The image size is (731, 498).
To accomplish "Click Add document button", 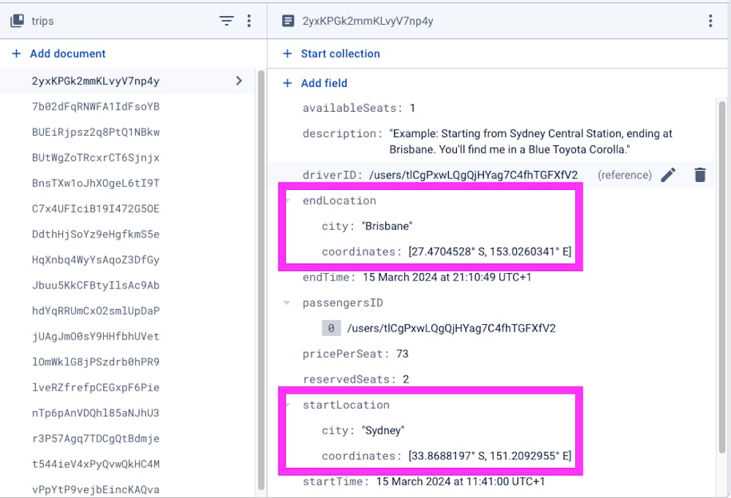I will click(x=59, y=53).
